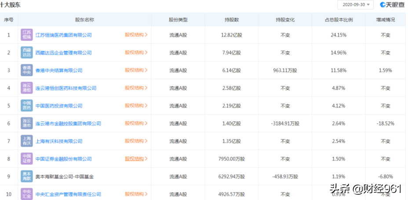Click the 奥本海默 blue logo badge
The image size is (408, 200).
coord(27,176)
